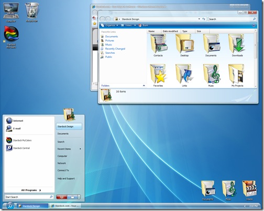The image size is (264, 211).
Task: Click the Explorer help icon
Action: (254, 26)
